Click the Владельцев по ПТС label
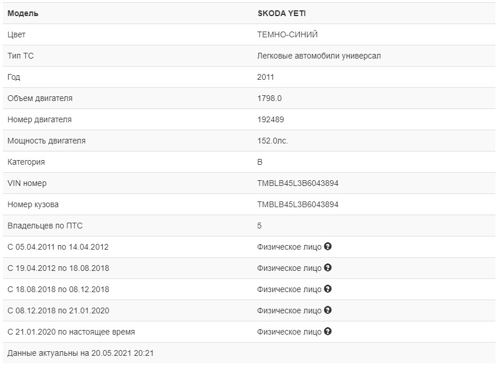Screen dimensions: 500x365 click(41, 226)
